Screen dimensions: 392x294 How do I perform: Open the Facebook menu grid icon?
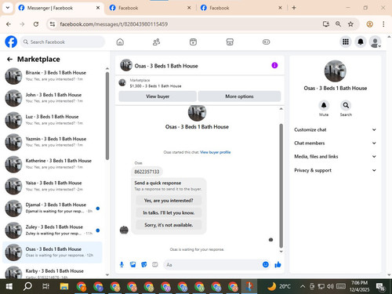[346, 42]
